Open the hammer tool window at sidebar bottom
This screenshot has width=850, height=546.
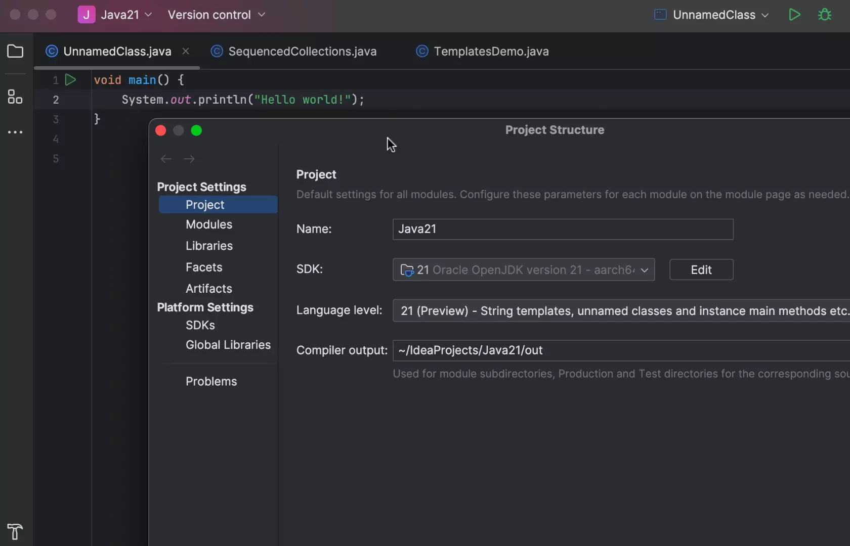point(15,531)
